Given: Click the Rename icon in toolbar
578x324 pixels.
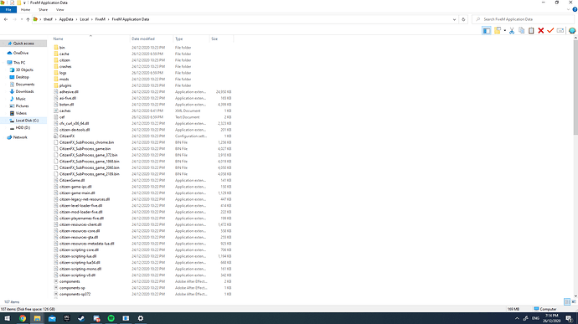Looking at the screenshot, I should (x=560, y=31).
